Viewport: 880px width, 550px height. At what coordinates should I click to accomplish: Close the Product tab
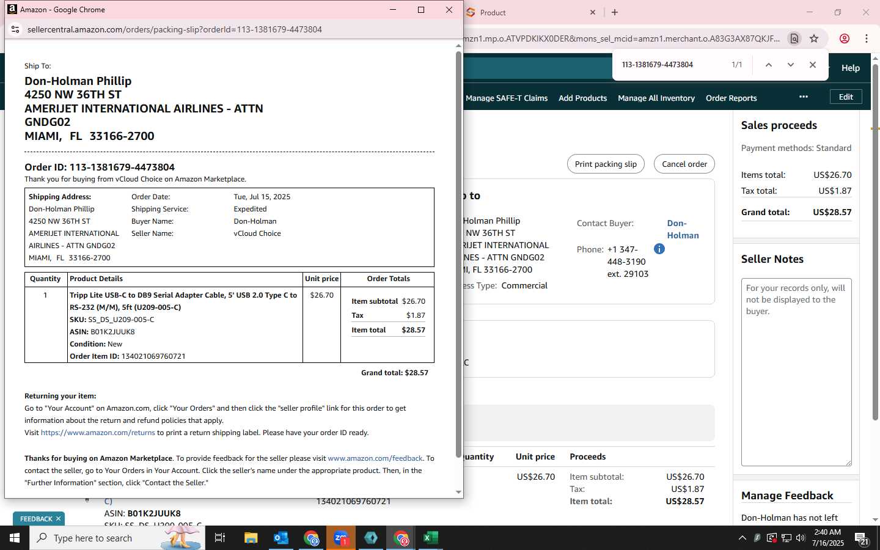[x=593, y=12]
